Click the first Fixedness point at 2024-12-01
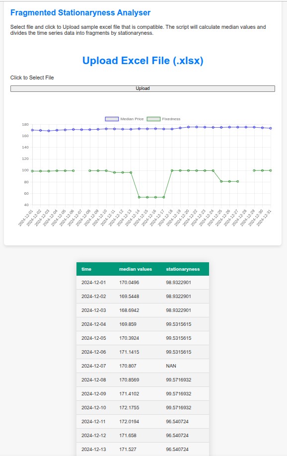 point(32,171)
